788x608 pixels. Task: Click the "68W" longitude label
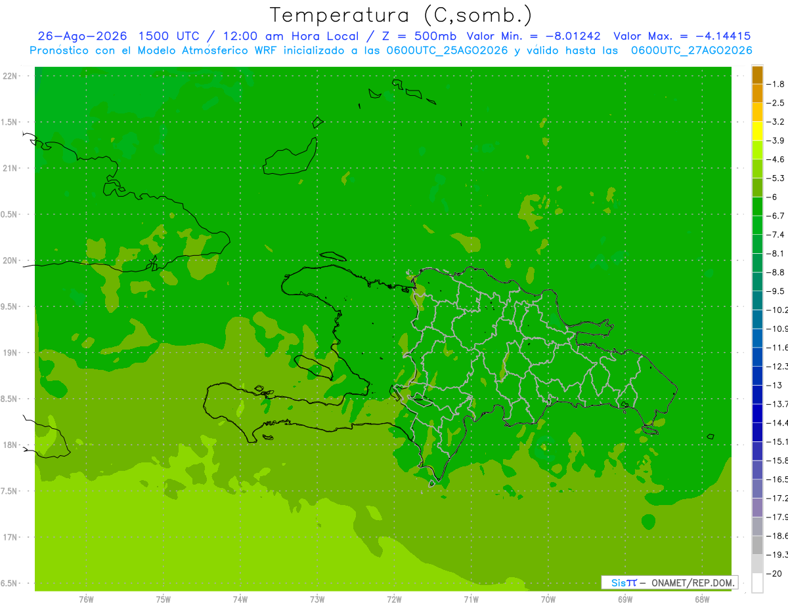click(x=702, y=599)
